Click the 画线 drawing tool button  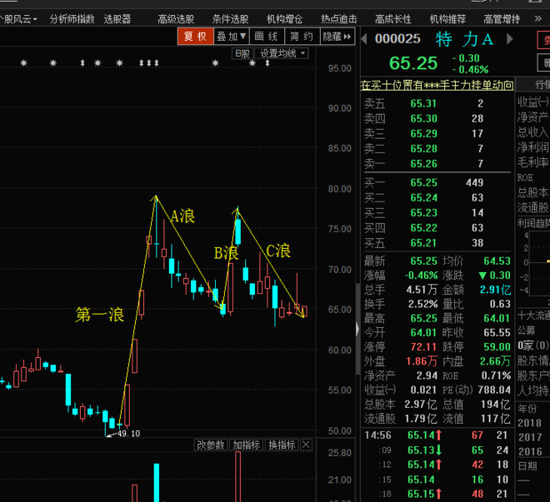click(266, 37)
